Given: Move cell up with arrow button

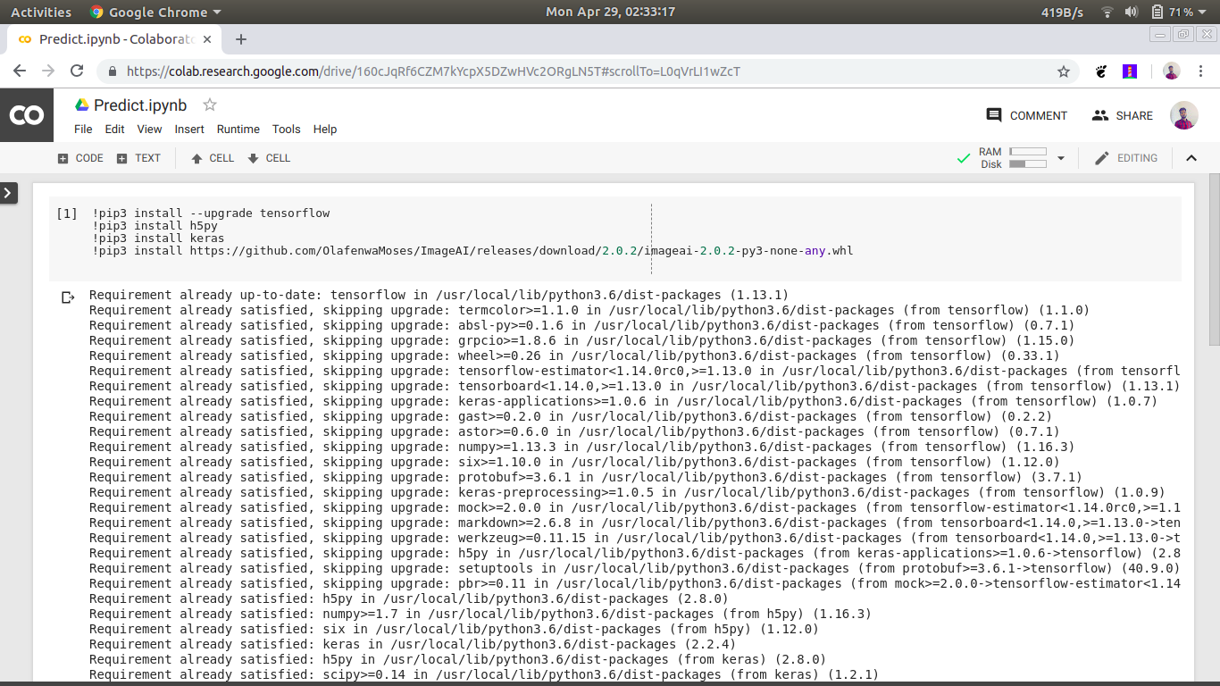Looking at the screenshot, I should tap(213, 158).
